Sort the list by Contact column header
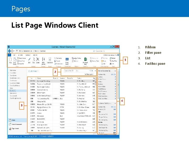This screenshot has width=189, height=141. pyautogui.click(x=79, y=78)
